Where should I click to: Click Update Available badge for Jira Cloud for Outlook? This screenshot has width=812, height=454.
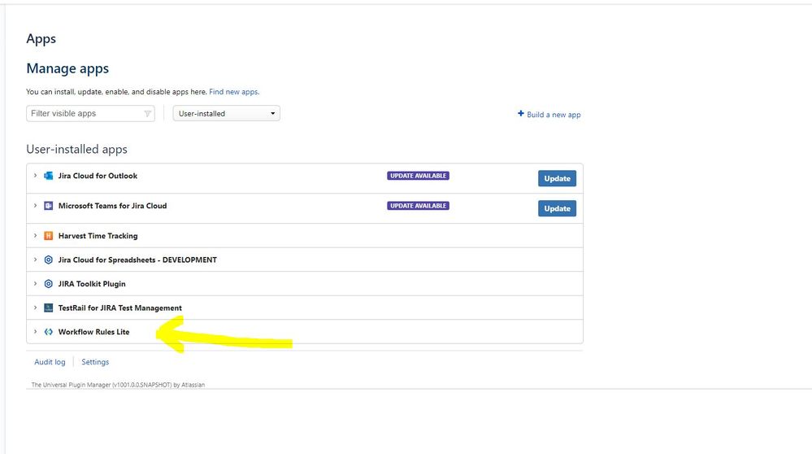418,176
